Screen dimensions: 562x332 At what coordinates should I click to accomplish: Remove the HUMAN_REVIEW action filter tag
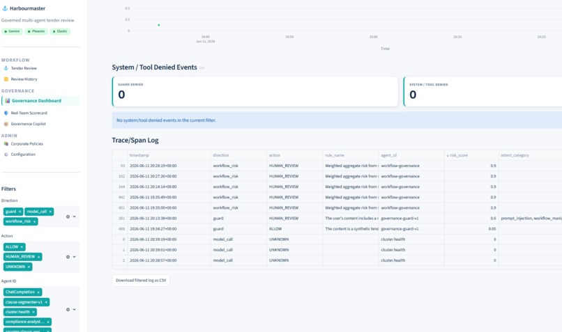(x=38, y=257)
